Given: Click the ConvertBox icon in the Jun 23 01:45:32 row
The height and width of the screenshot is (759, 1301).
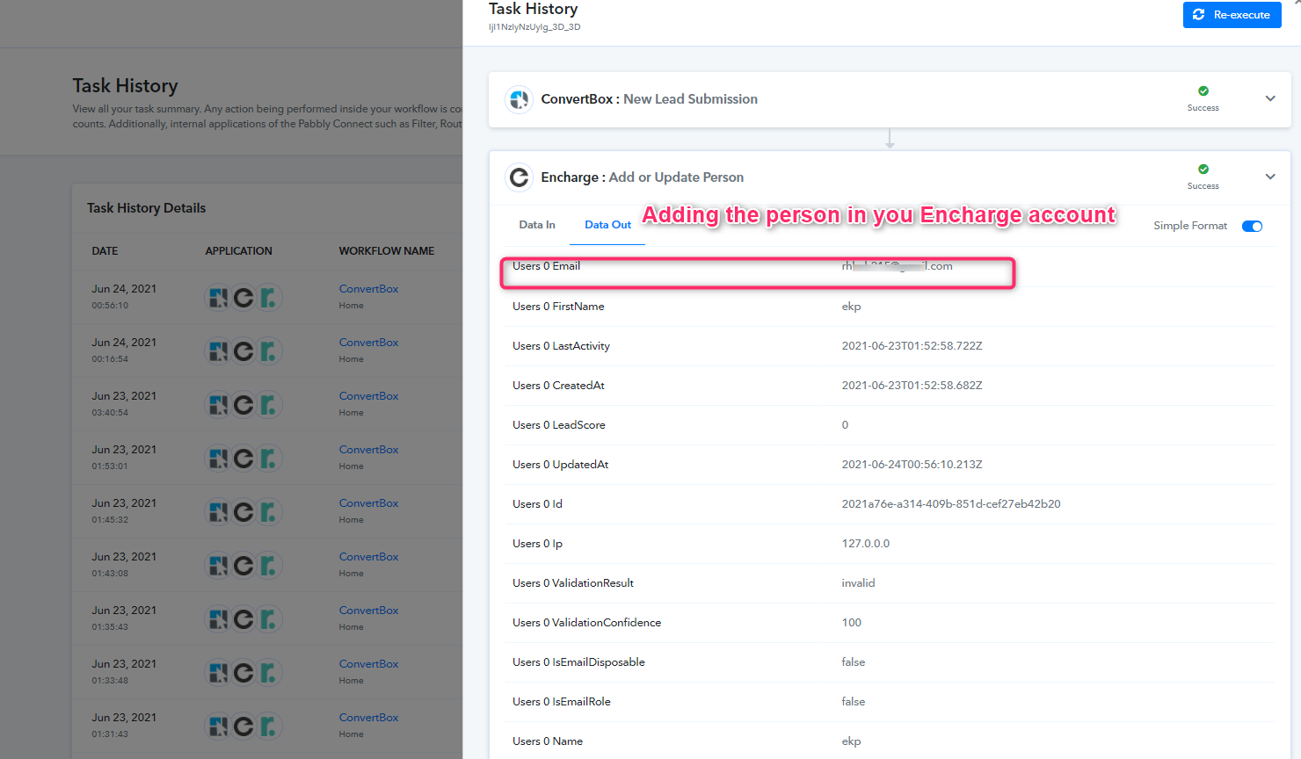Looking at the screenshot, I should click(219, 512).
